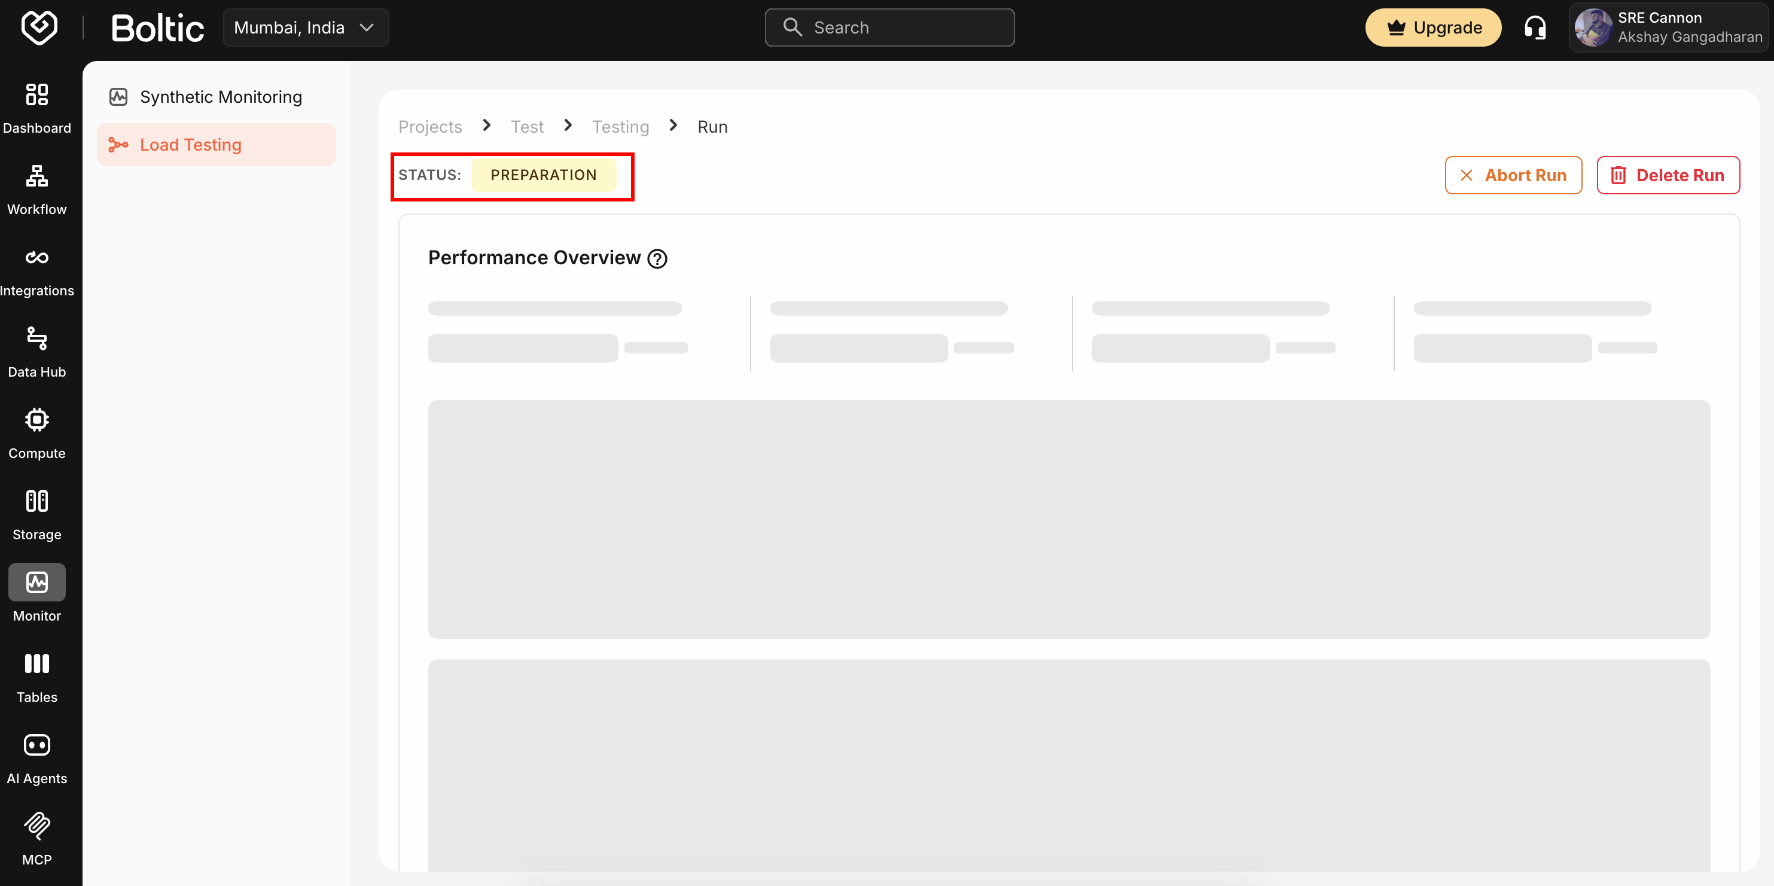
Task: Select Load Testing menu item
Action: [190, 145]
